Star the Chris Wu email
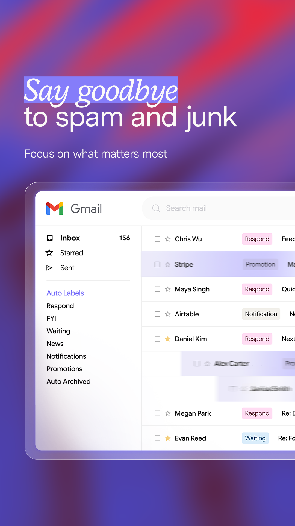 pos(168,239)
